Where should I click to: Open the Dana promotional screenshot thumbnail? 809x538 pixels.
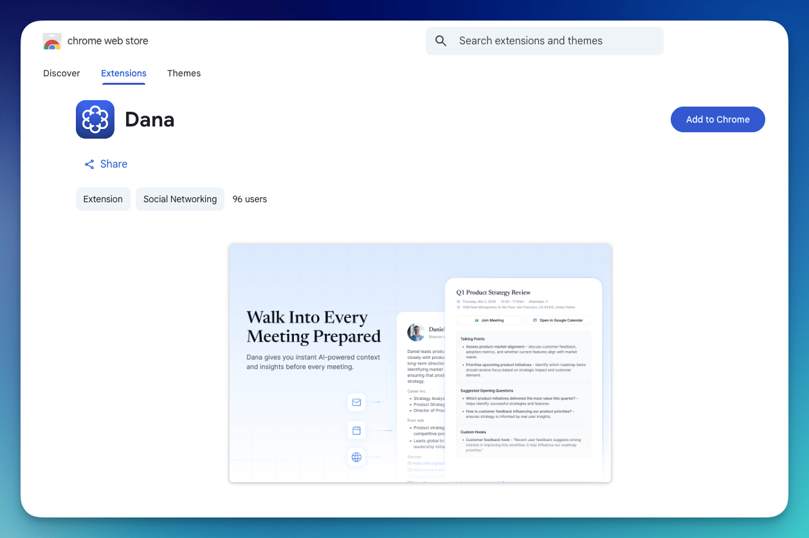(x=420, y=363)
